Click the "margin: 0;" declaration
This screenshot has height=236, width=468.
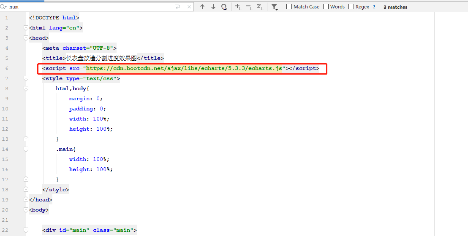pos(86,99)
